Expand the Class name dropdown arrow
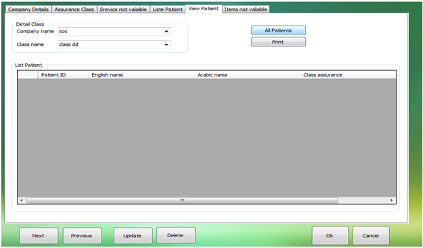Image resolution: width=423 pixels, height=248 pixels. tap(166, 45)
